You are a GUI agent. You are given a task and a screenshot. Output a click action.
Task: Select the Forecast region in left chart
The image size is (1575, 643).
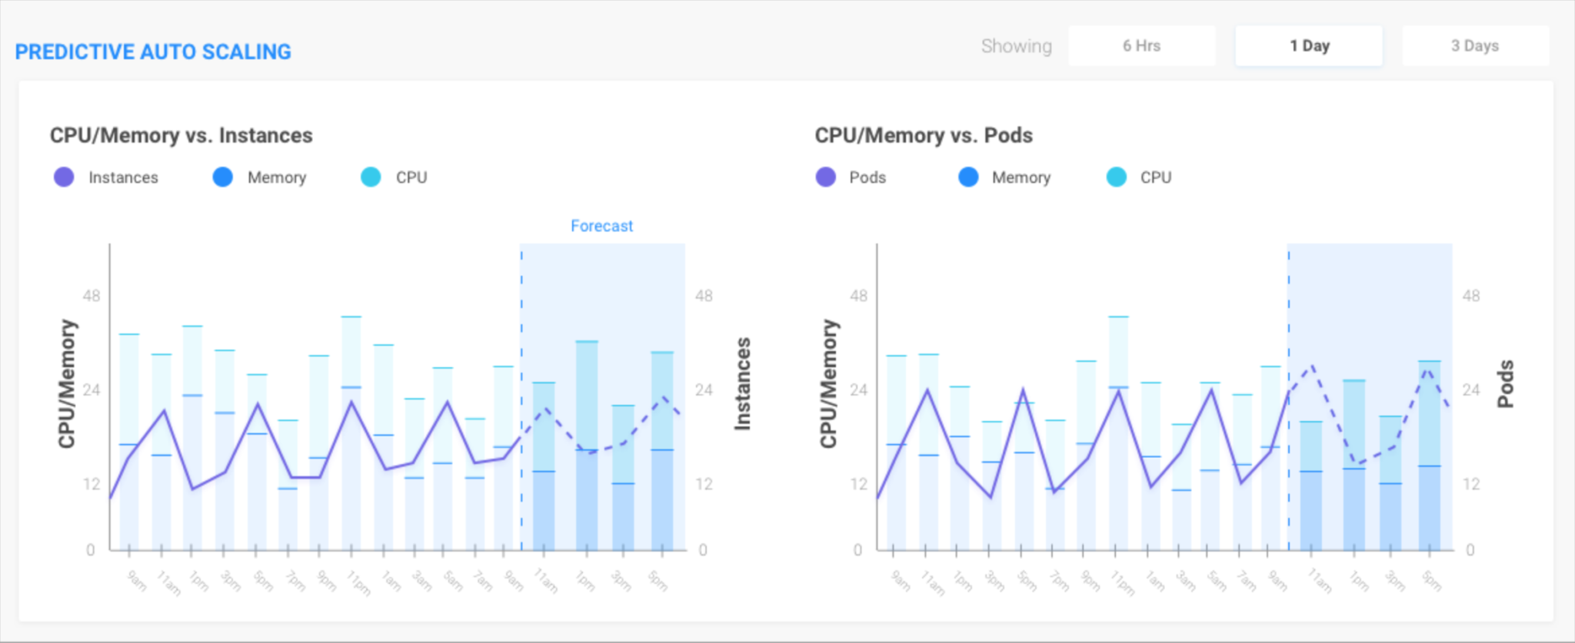click(602, 384)
